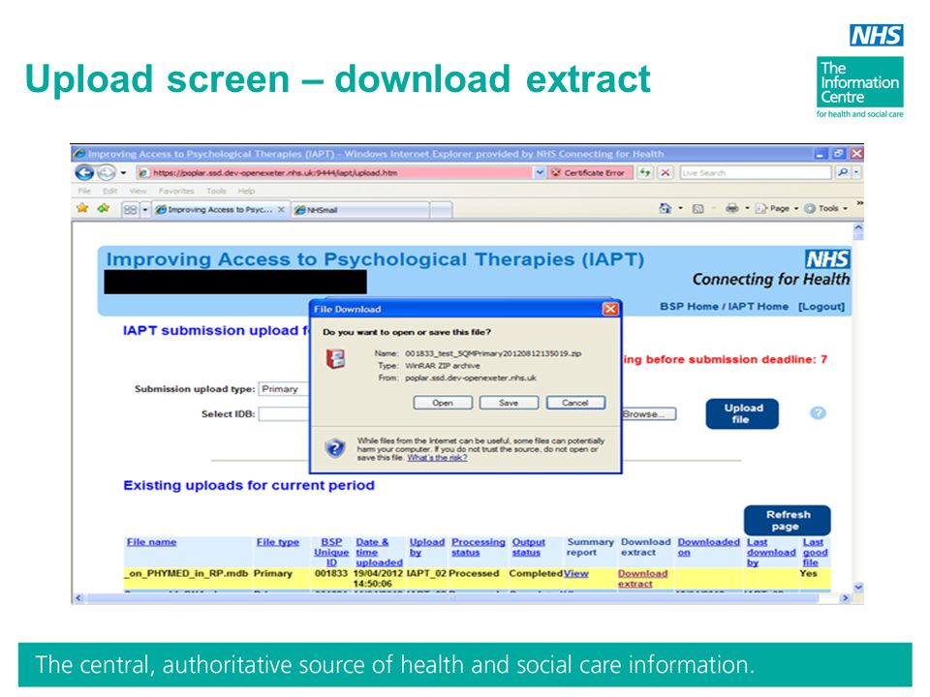Click the Home toolbar icon

coord(666,208)
